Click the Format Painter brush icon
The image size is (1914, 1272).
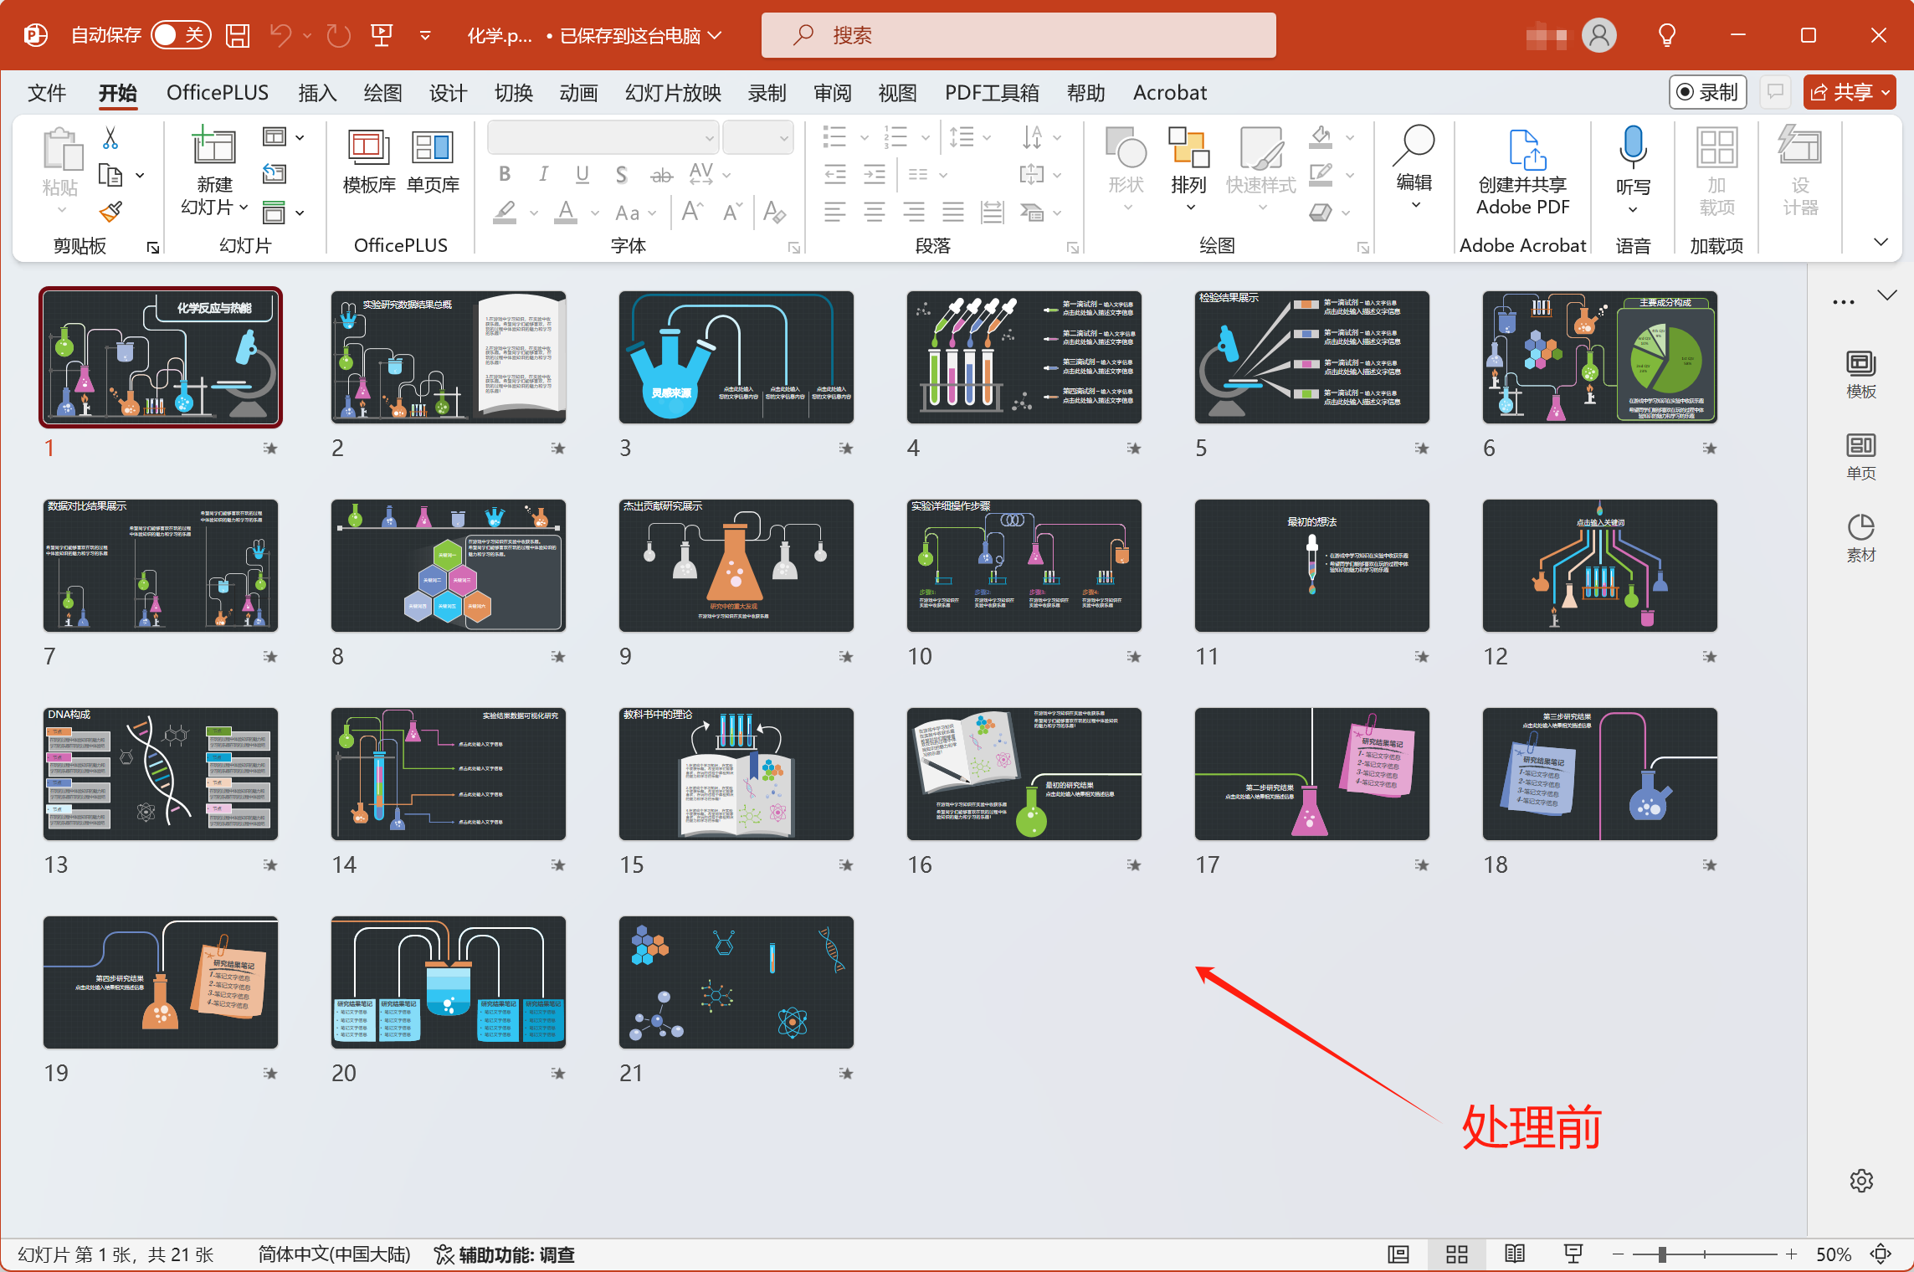pyautogui.click(x=110, y=213)
